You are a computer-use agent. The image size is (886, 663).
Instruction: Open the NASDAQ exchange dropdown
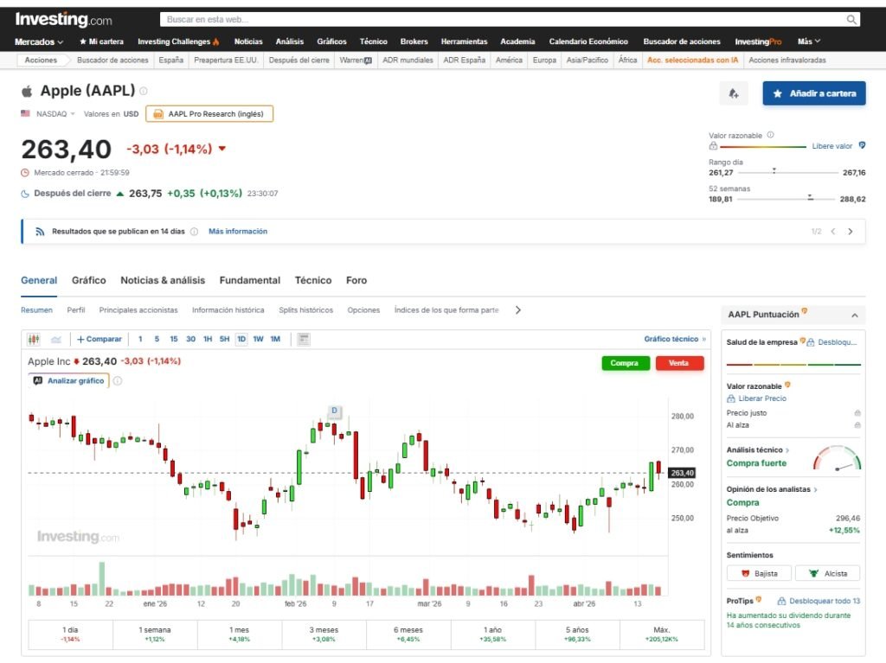pos(55,114)
